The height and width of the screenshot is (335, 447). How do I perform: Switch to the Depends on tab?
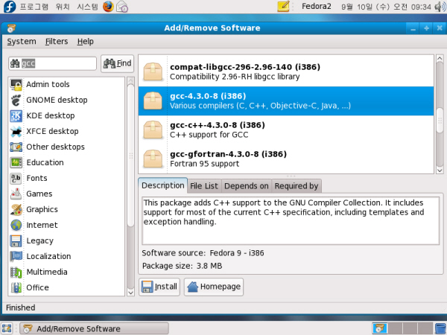(x=247, y=186)
